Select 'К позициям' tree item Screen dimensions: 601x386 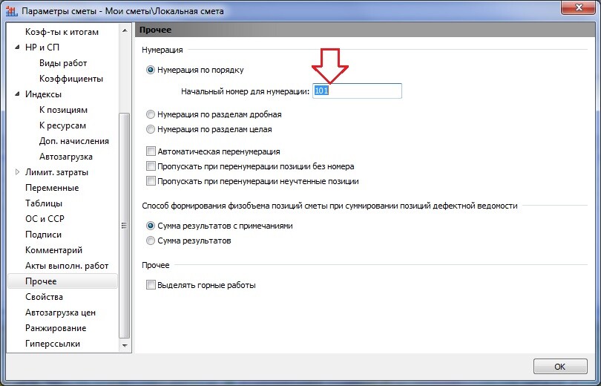pyautogui.click(x=63, y=110)
